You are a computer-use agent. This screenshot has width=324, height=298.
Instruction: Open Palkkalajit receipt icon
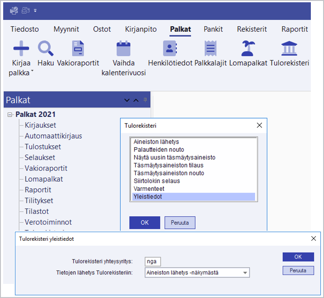[x=210, y=48]
